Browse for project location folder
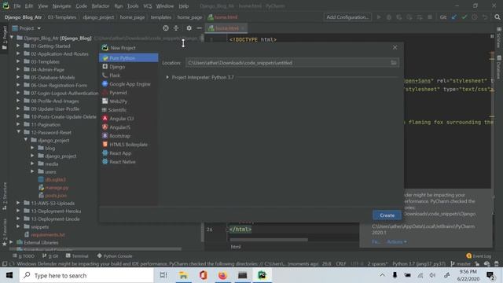Image resolution: width=503 pixels, height=283 pixels. point(393,63)
